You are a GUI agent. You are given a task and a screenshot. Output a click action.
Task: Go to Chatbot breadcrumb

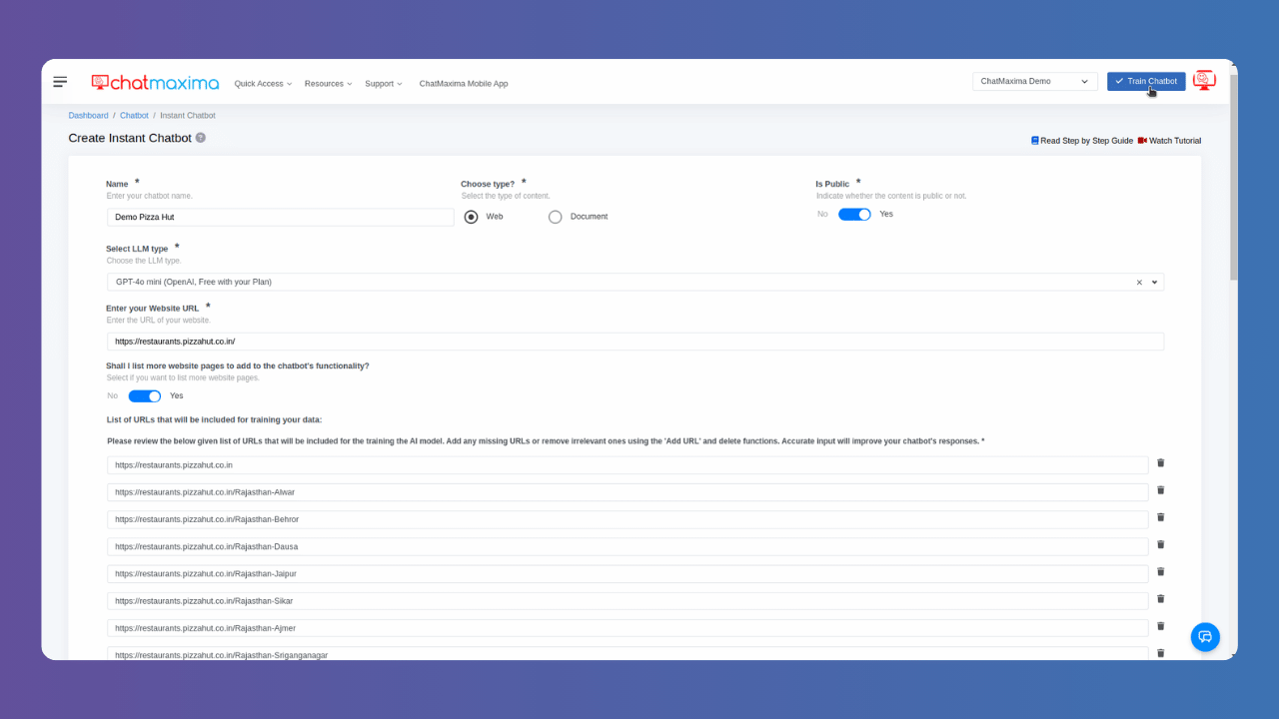click(x=134, y=116)
